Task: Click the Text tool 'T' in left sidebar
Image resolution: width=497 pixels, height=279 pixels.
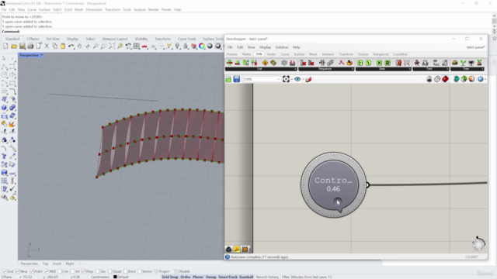Action: 4,157
